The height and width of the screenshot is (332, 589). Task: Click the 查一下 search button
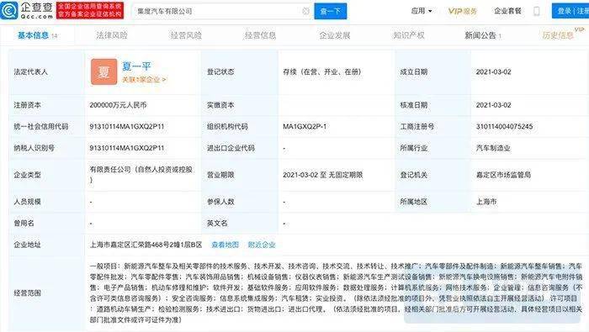click(x=331, y=11)
